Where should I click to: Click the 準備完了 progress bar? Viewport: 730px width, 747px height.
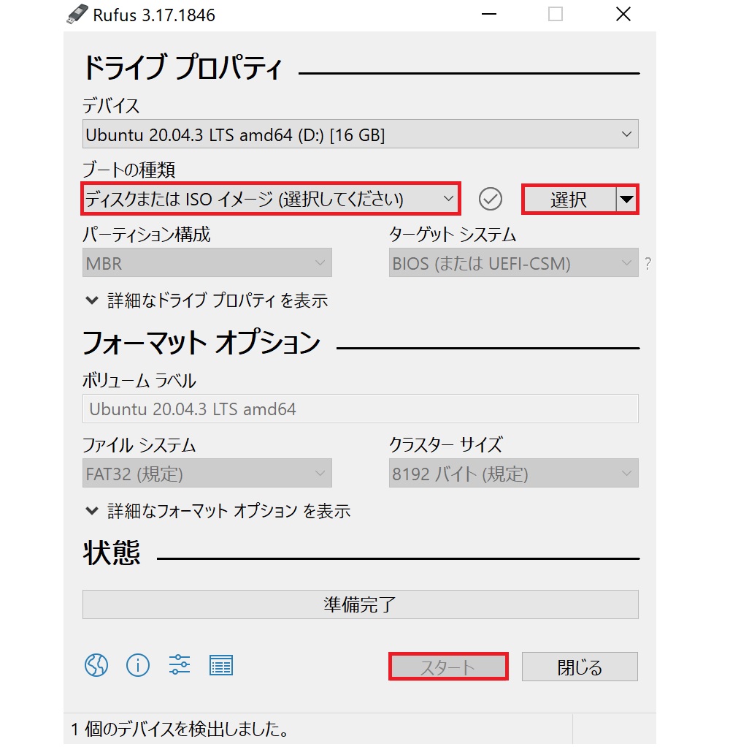pos(360,604)
